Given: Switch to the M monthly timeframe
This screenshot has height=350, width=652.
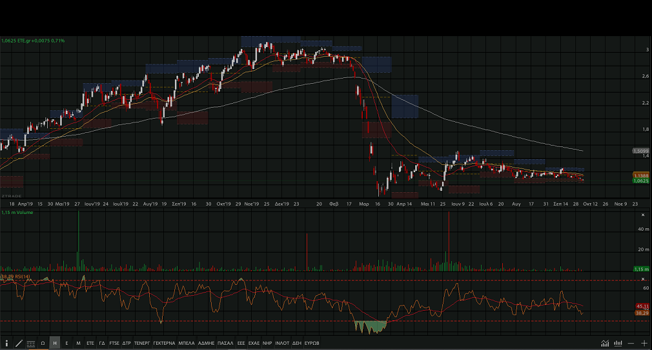Looking at the screenshot, I should (x=78, y=343).
